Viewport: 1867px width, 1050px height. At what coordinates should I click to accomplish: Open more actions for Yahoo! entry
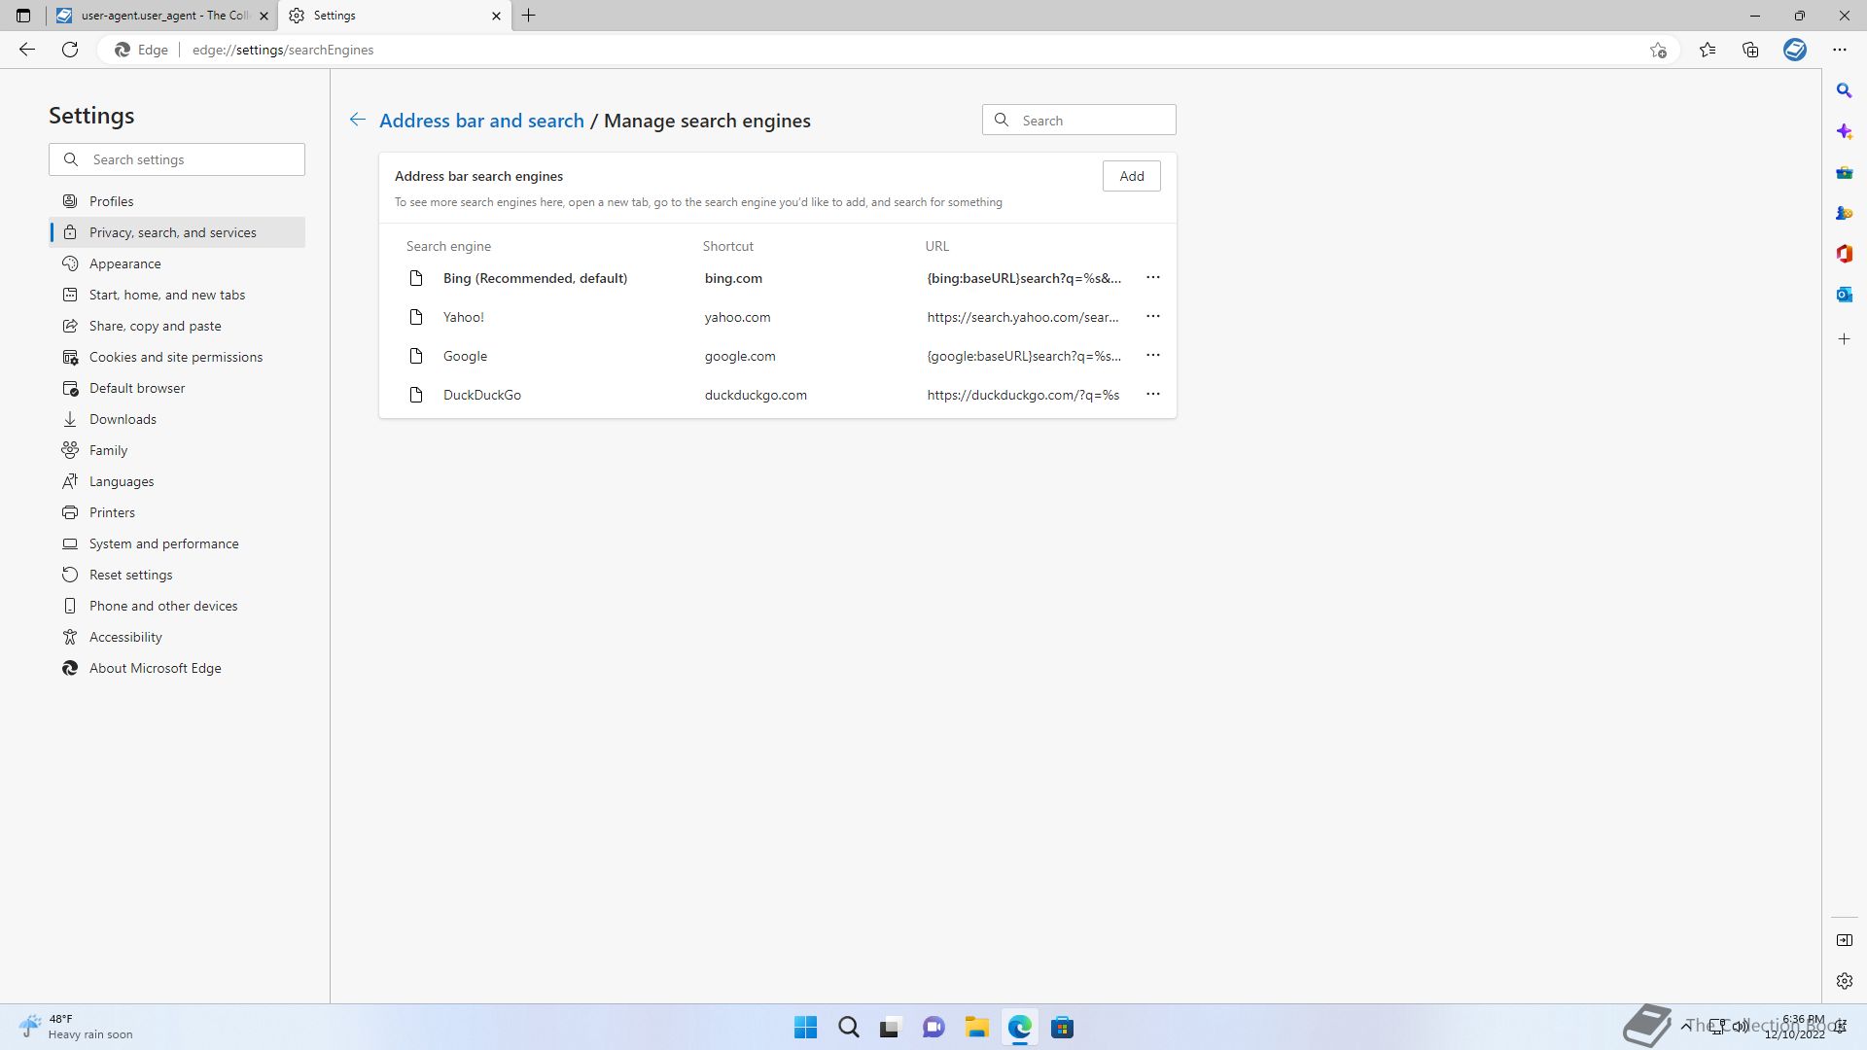tap(1152, 317)
